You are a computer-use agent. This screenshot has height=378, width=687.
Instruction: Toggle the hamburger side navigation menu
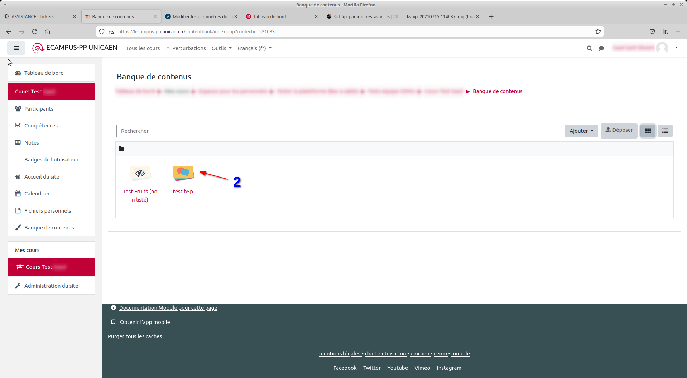16,48
